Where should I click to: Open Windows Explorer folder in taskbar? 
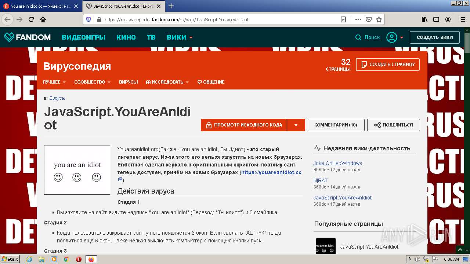pos(41,259)
